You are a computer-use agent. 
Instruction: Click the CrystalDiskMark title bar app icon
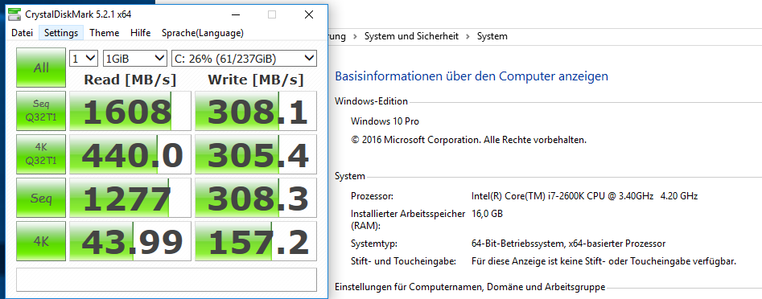tap(14, 14)
